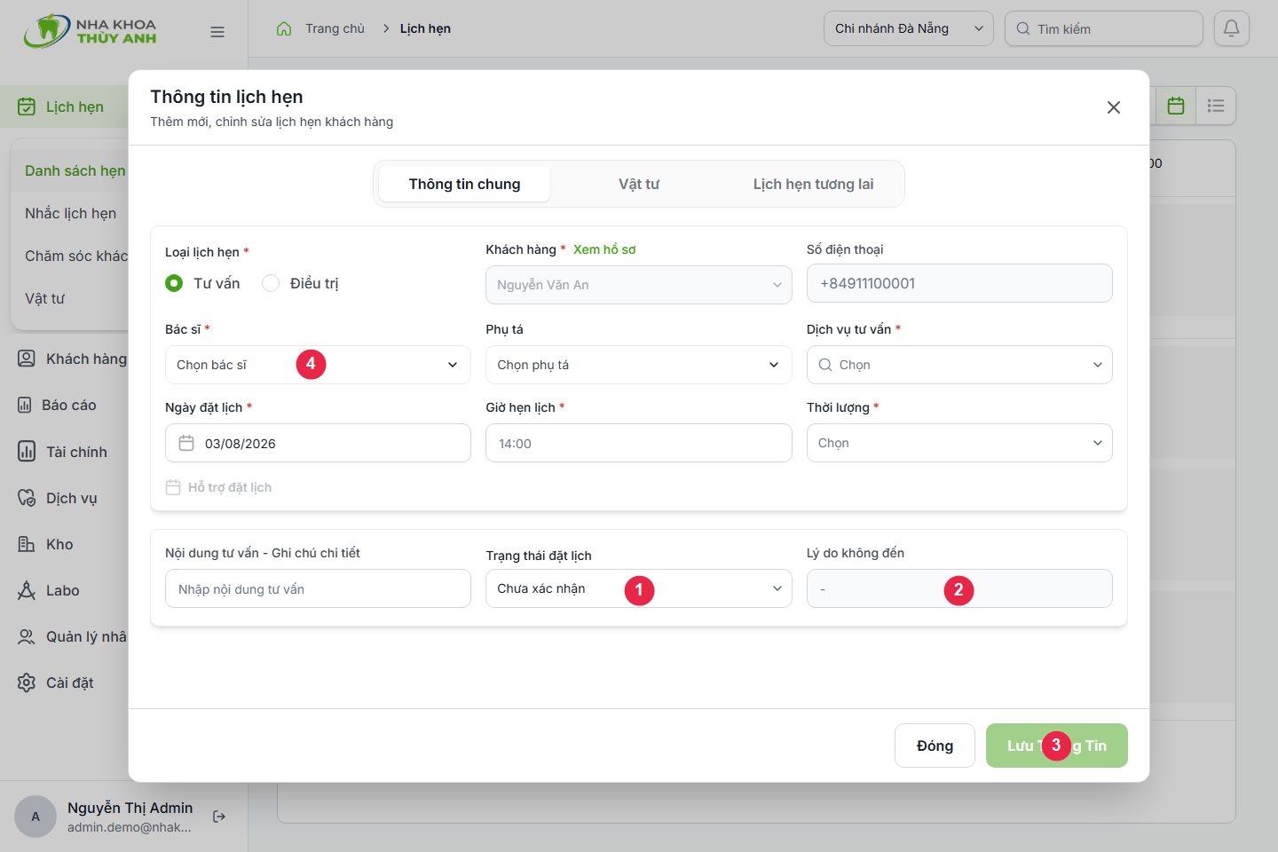Switch to the Lịch hẹn tương lai tab
Screen dimensions: 1278x852
click(x=813, y=184)
